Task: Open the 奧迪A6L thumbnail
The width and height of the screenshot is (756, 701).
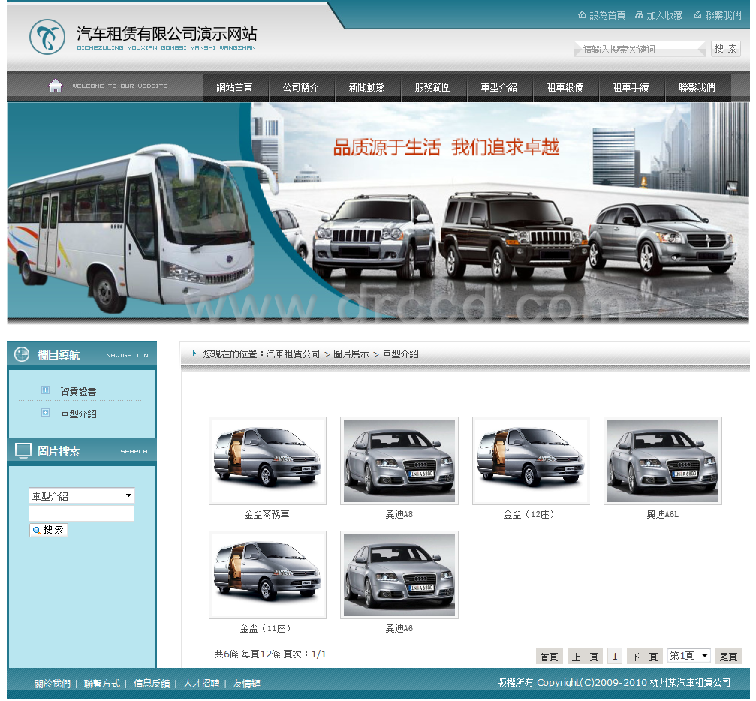Action: pos(663,460)
